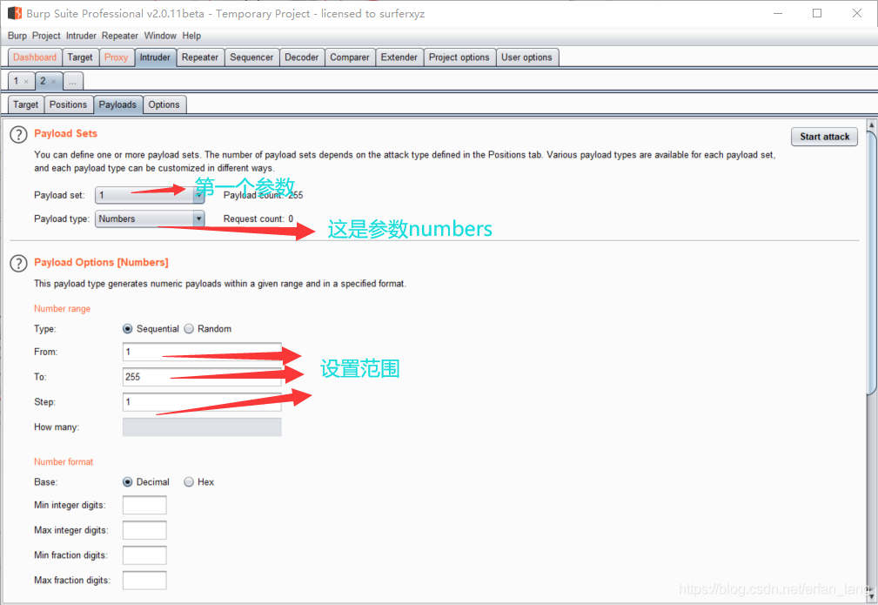878x605 pixels.
Task: Switch to the Comparer tab
Action: point(350,57)
